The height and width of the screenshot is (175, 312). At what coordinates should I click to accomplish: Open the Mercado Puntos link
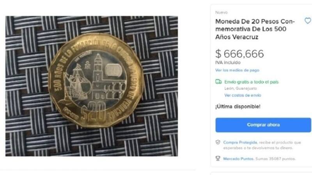click(239, 159)
